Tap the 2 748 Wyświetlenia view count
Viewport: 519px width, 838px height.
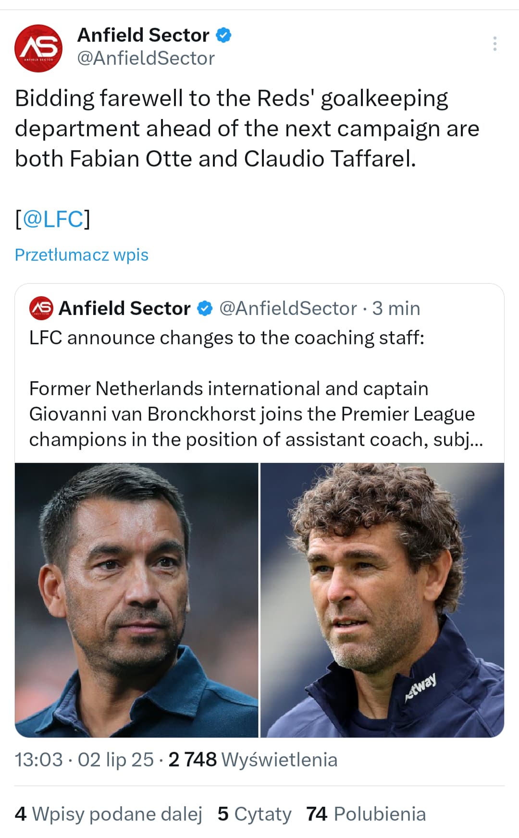pyautogui.click(x=253, y=760)
